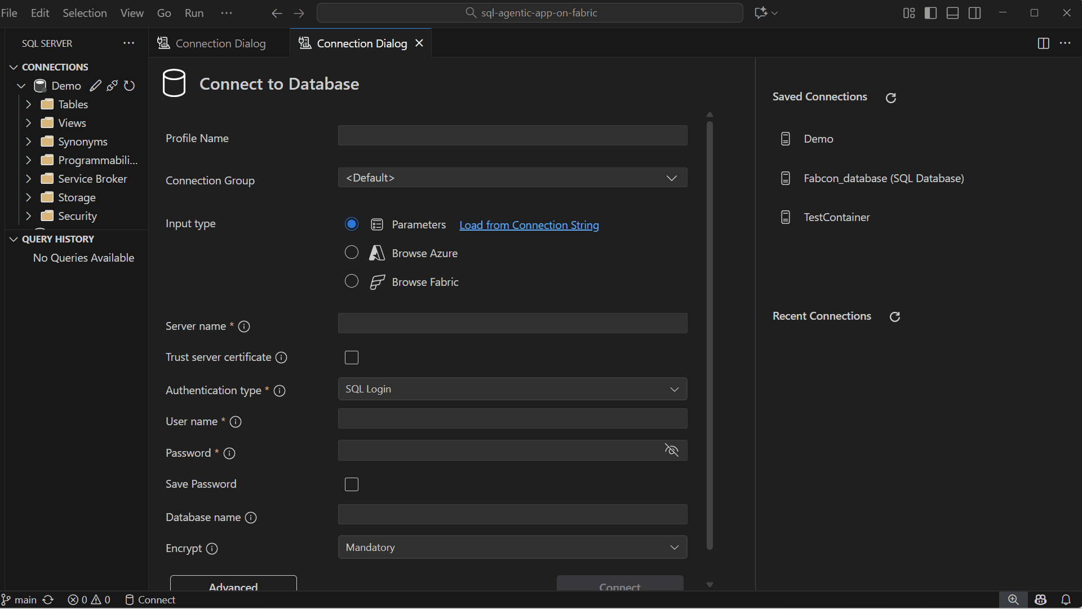Edit the Demo connection with pencil icon

[95, 86]
